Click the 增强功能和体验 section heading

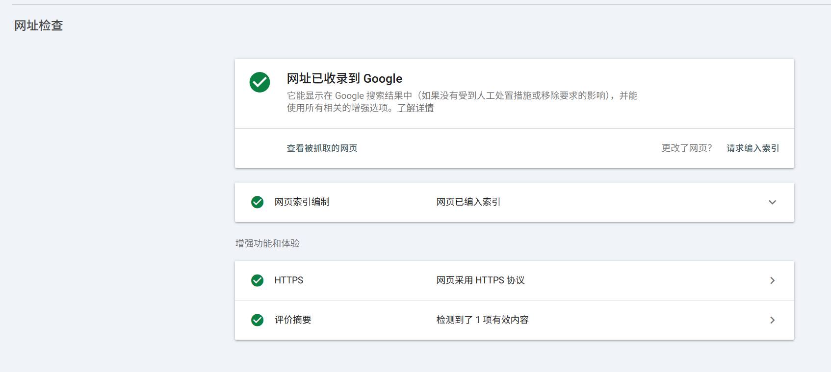tap(267, 243)
